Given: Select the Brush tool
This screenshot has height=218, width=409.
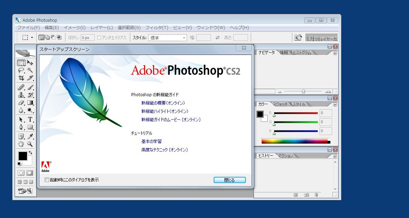Looking at the screenshot, I should [x=30, y=87].
